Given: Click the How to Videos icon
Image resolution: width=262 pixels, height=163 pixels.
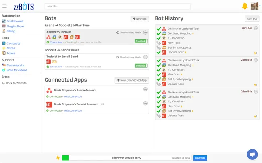Looking at the screenshot, I should point(4,70).
